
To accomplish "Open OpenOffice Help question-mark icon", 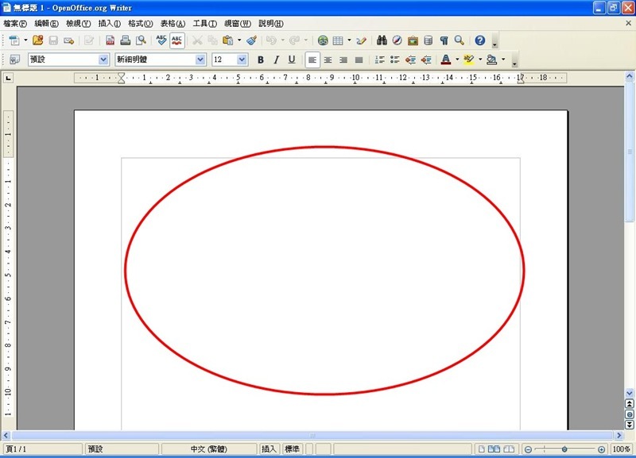I will [480, 40].
